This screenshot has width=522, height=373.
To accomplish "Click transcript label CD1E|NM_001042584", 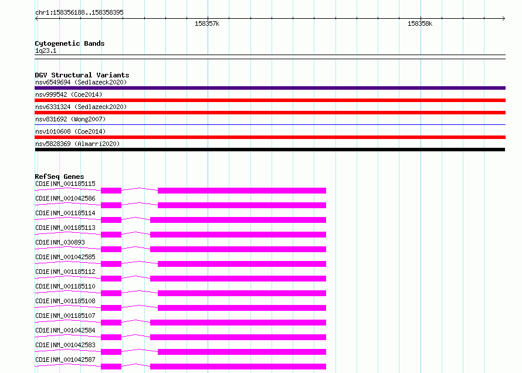I will pyautogui.click(x=65, y=330).
